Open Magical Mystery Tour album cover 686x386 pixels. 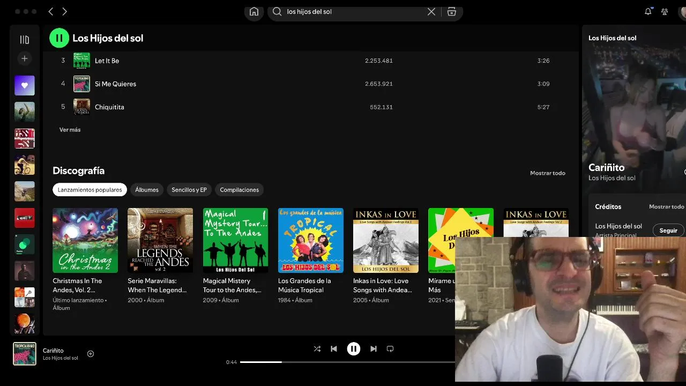(235, 240)
